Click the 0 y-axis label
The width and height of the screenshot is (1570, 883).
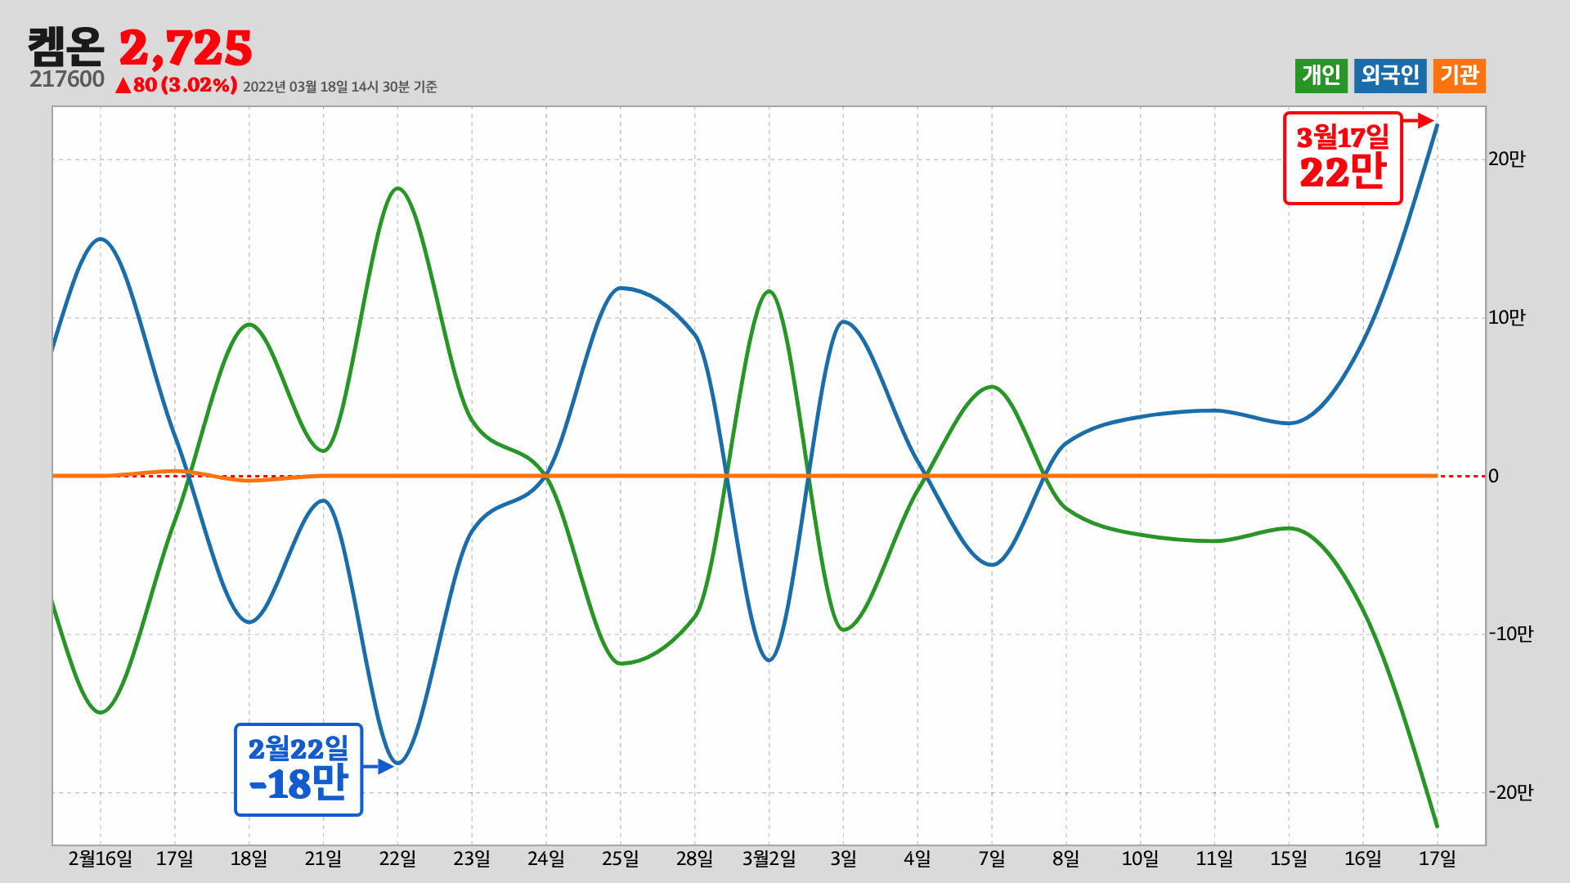pyautogui.click(x=1493, y=476)
